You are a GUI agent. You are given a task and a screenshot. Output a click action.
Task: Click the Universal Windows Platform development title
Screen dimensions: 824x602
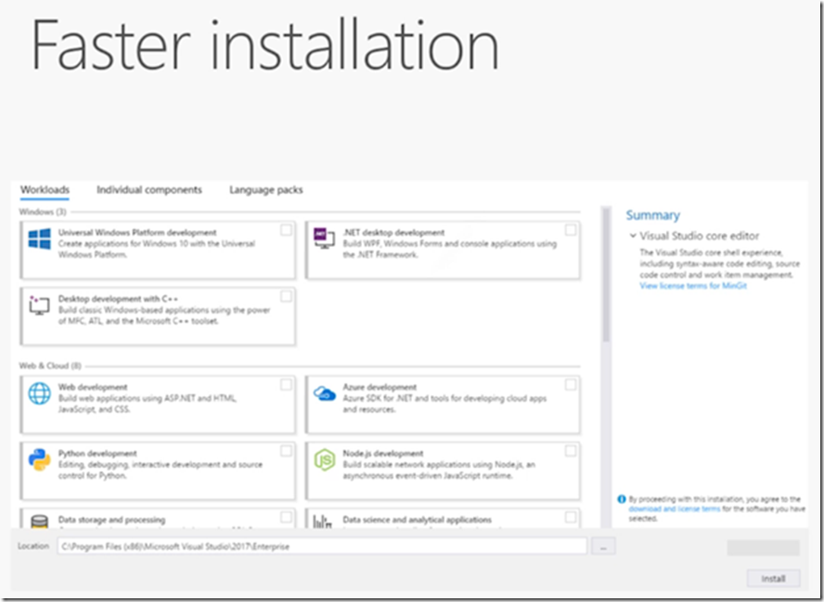(137, 232)
